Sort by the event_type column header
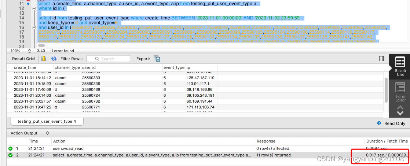Screen dimensions: 410x166 click(x=174, y=67)
